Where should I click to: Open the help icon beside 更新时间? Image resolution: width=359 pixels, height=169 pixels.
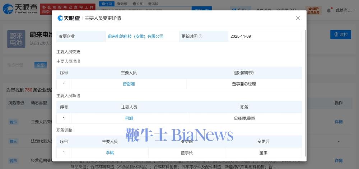pos(200,36)
